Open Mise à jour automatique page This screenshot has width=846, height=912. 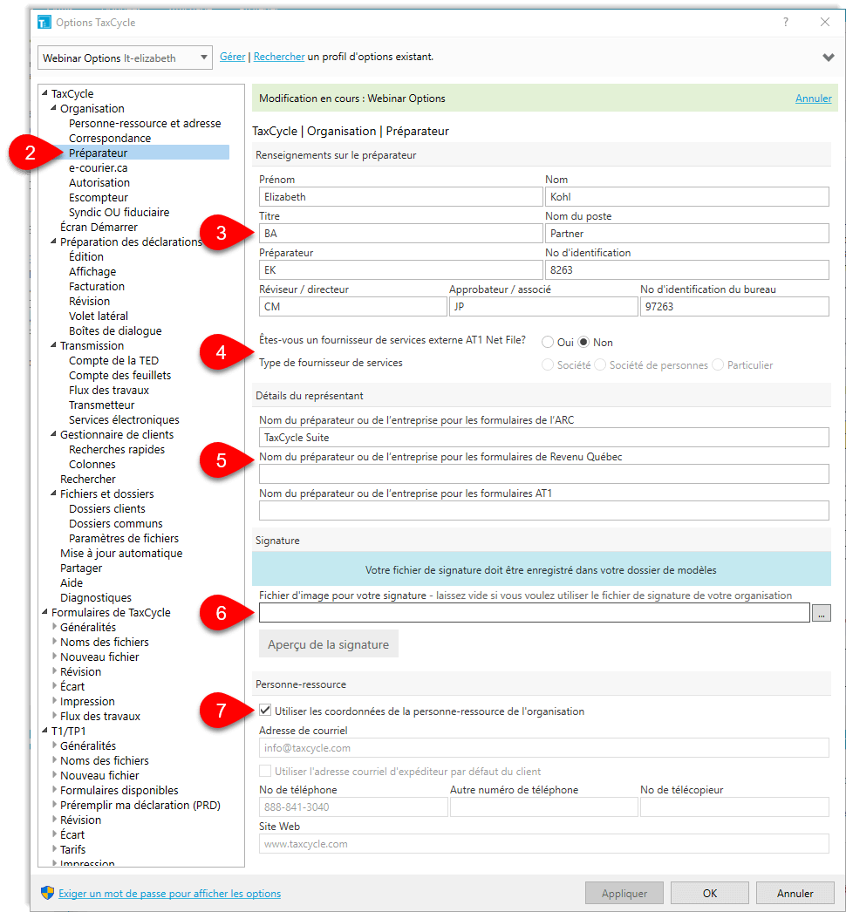click(x=121, y=553)
